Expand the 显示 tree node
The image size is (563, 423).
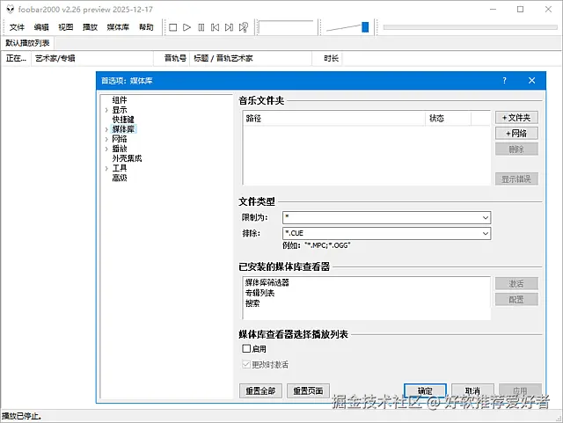pyautogui.click(x=106, y=110)
